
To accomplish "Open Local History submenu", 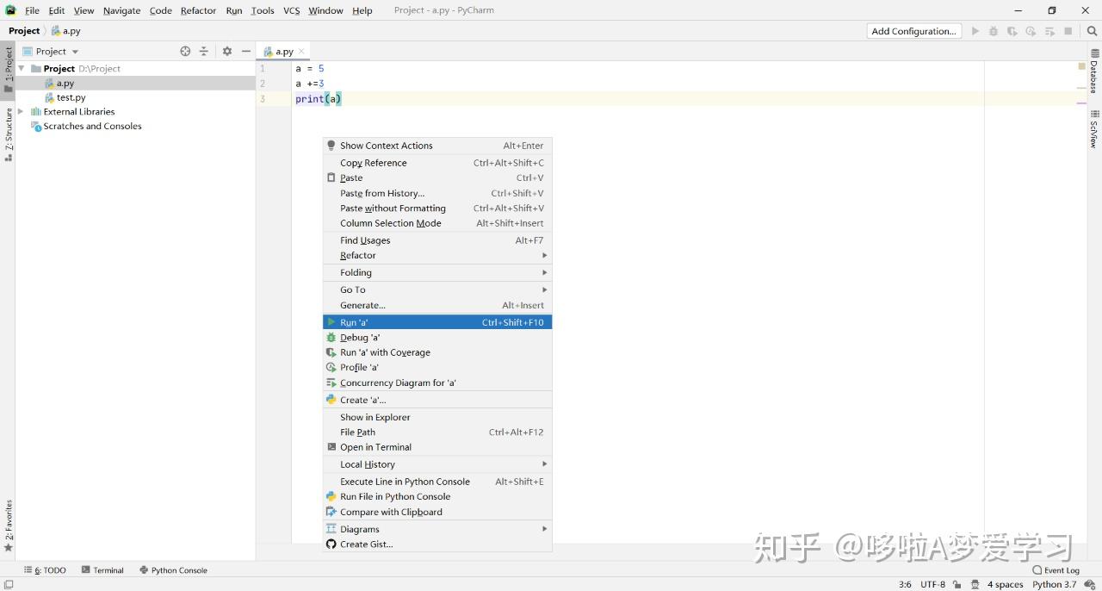I will click(x=437, y=464).
